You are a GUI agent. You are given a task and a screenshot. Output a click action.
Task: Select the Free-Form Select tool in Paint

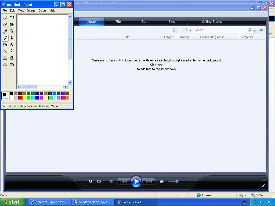click(5, 18)
